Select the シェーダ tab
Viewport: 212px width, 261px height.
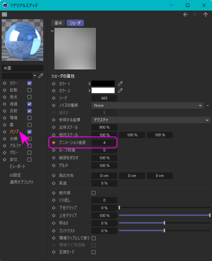pos(75,23)
